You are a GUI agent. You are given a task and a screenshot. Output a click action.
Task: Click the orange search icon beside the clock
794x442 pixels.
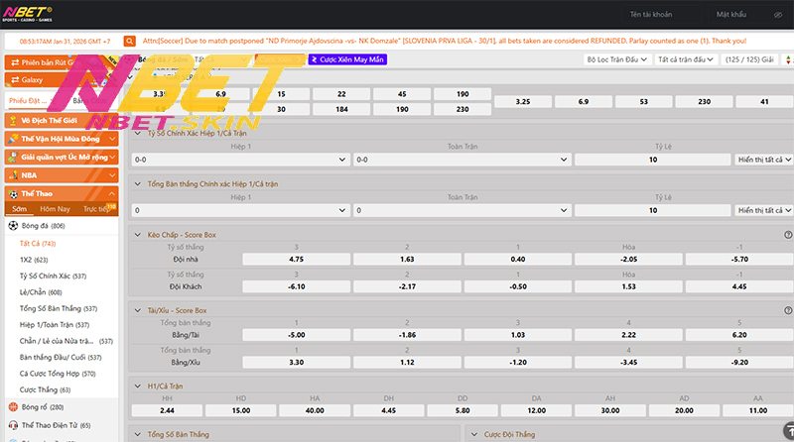click(129, 41)
